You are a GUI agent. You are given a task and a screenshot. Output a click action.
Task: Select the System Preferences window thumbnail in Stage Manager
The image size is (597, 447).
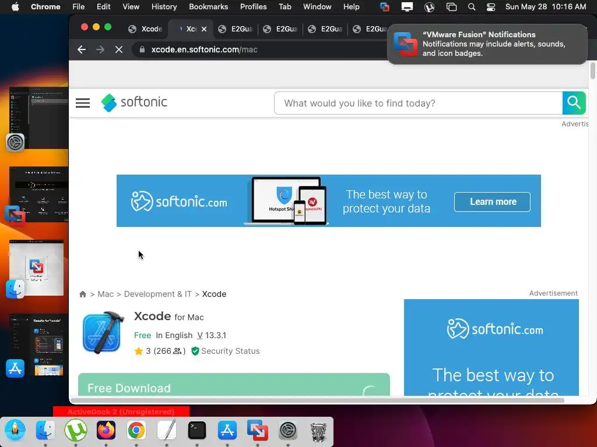click(38, 117)
